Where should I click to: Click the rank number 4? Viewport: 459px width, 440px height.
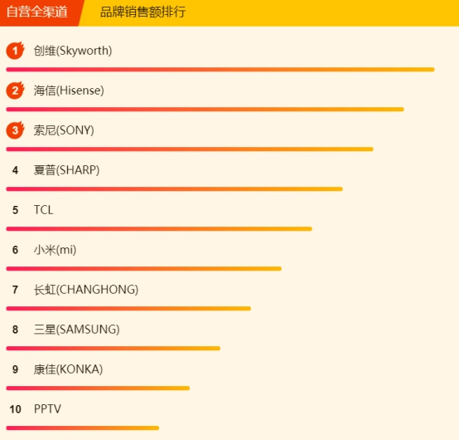(15, 170)
